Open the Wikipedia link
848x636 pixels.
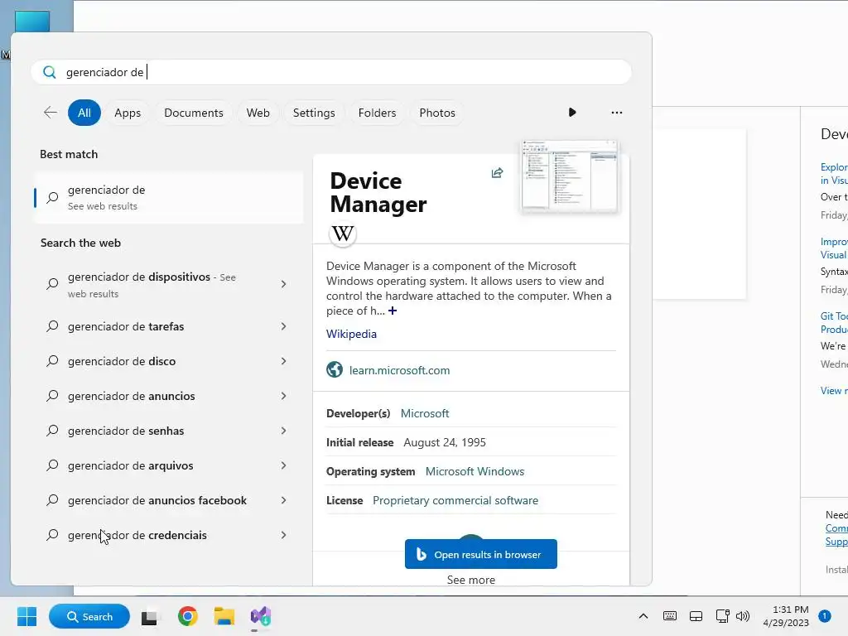coord(351,334)
